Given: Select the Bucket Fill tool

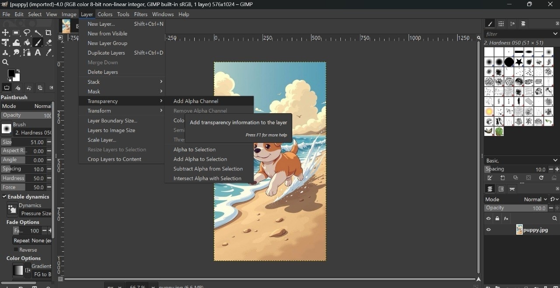Looking at the screenshot, I should 27,43.
